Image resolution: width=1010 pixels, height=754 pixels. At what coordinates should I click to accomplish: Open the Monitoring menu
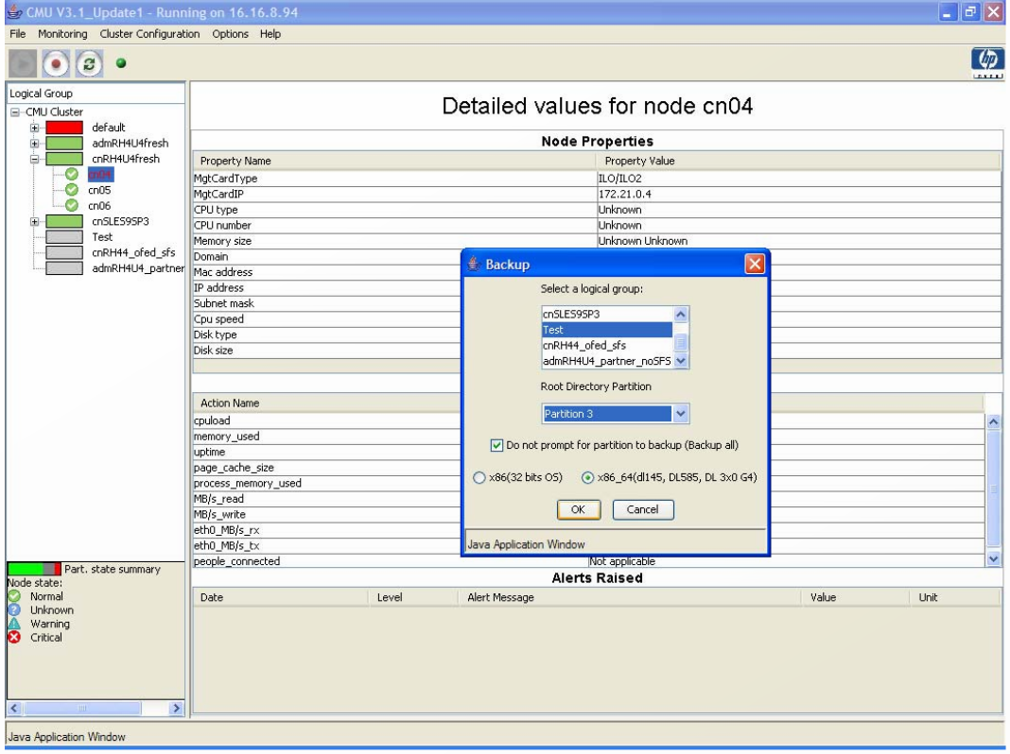62,33
